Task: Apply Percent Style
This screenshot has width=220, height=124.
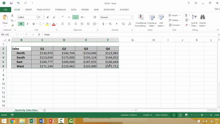Action: 110,24
